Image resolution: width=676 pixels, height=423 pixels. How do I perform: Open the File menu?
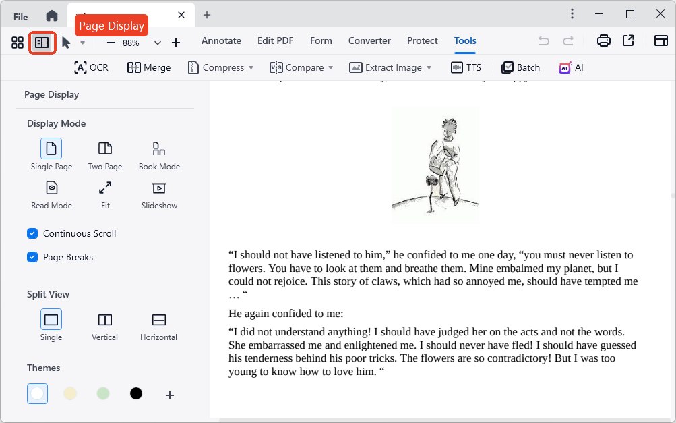click(x=20, y=16)
